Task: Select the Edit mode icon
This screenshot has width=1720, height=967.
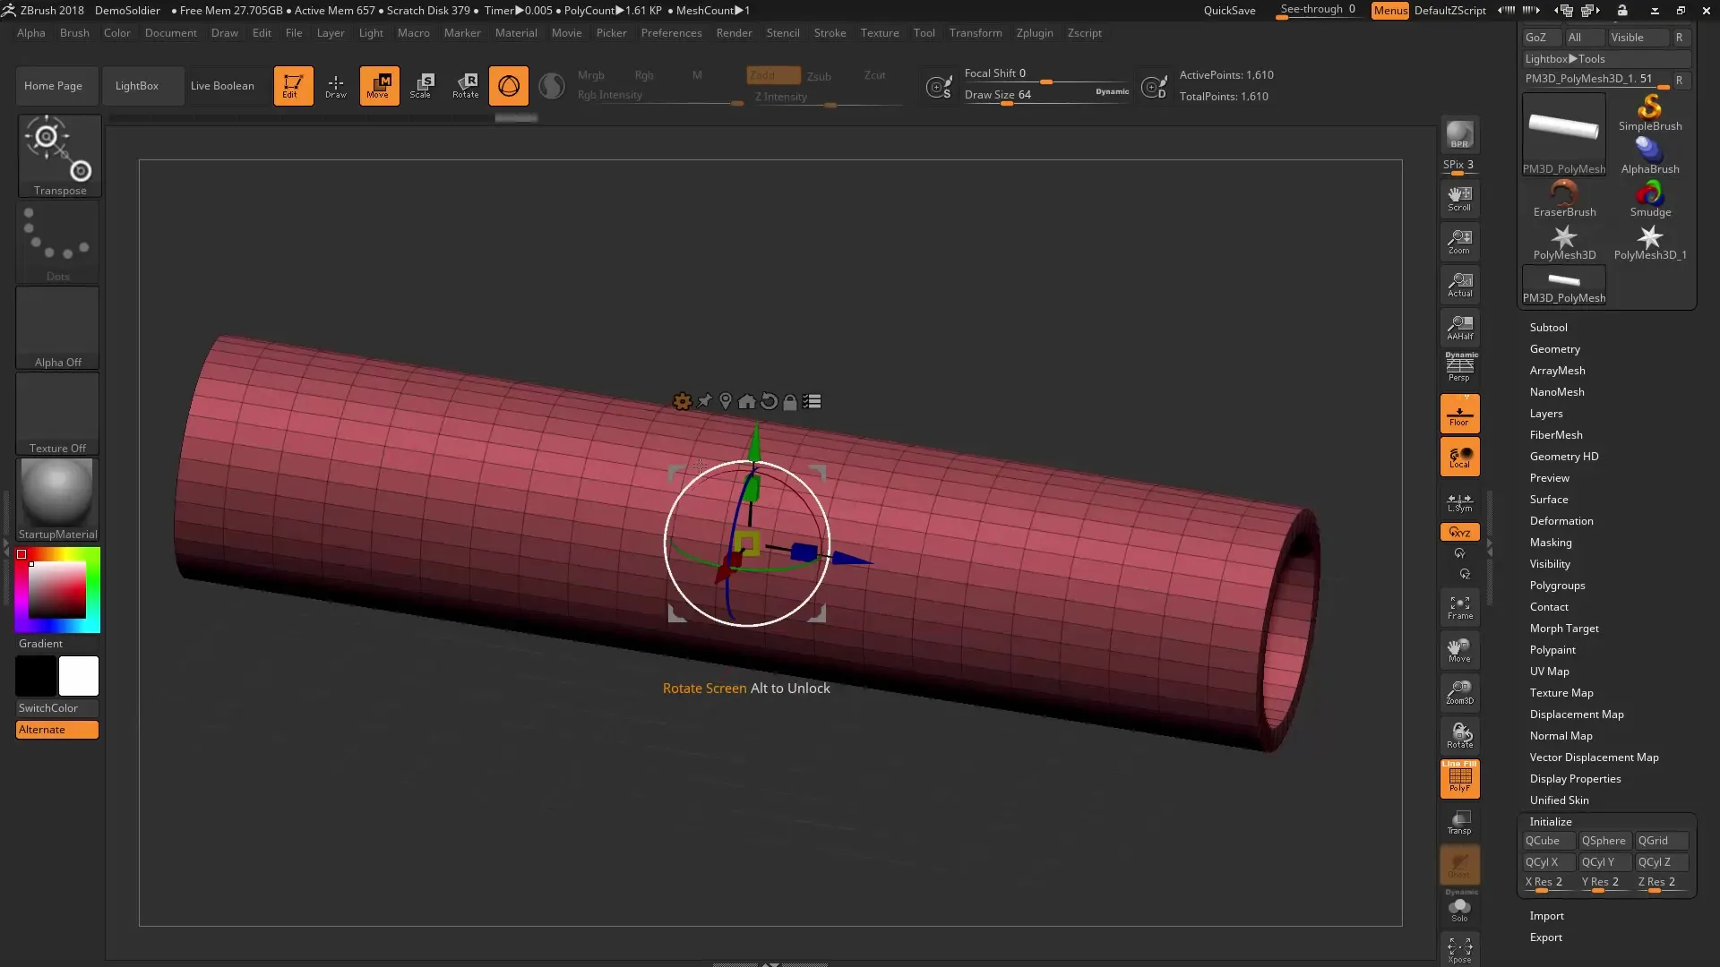Action: point(293,86)
